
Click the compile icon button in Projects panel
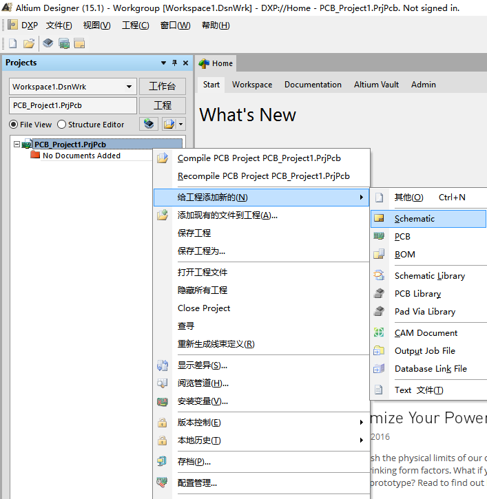149,124
